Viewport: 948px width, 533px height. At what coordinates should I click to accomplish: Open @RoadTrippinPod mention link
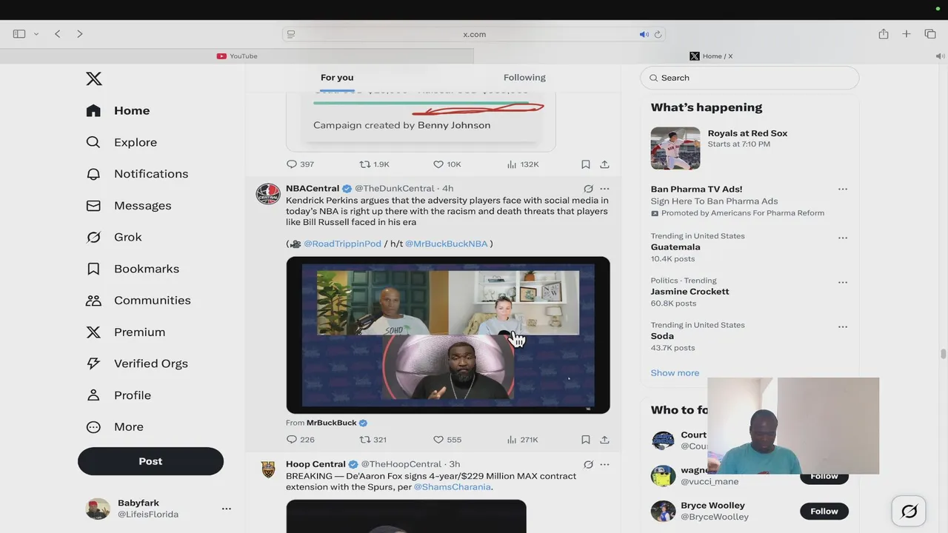point(342,244)
